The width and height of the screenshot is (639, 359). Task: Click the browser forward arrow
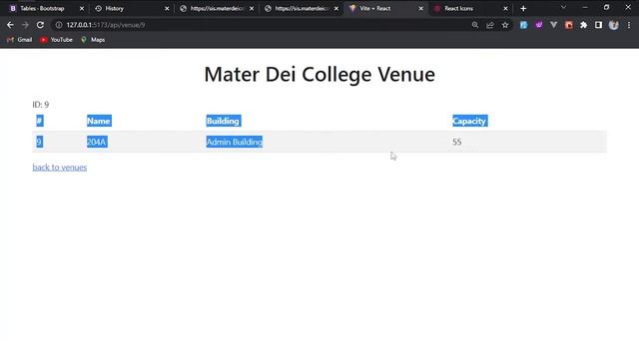pyautogui.click(x=25, y=25)
